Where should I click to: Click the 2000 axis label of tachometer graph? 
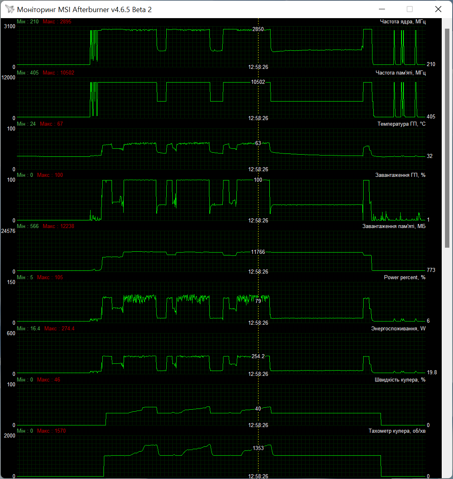coord(10,435)
